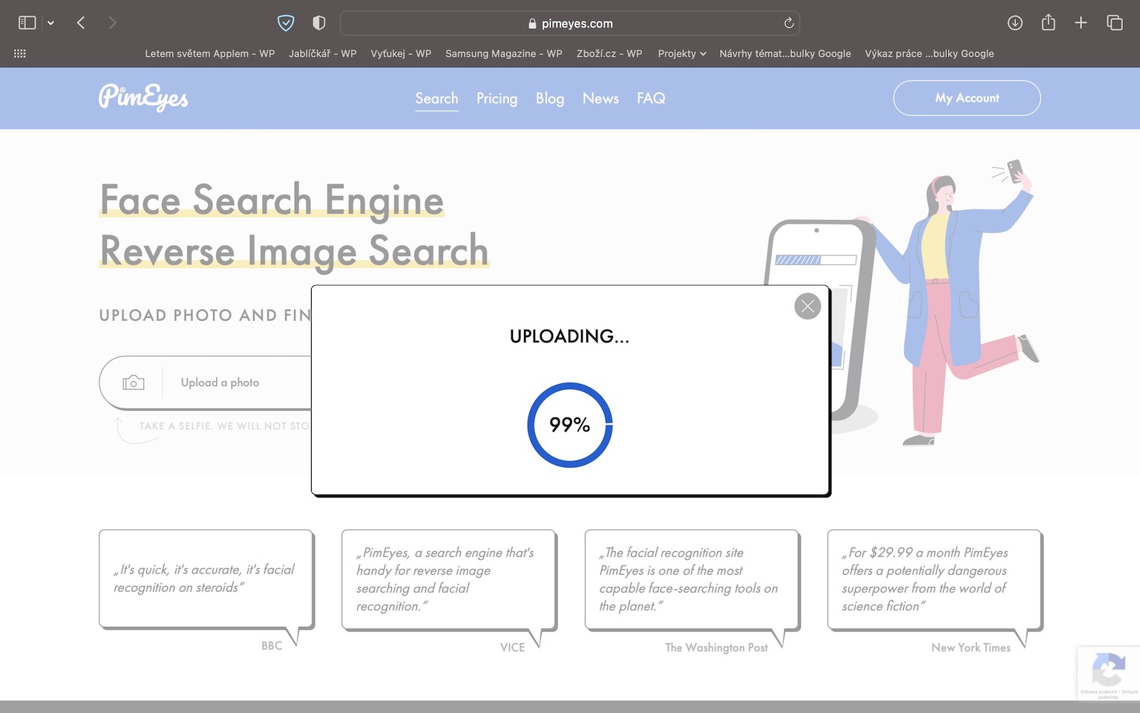1140x713 pixels.
Task: Close the uploading dialog with X
Action: pyautogui.click(x=807, y=306)
